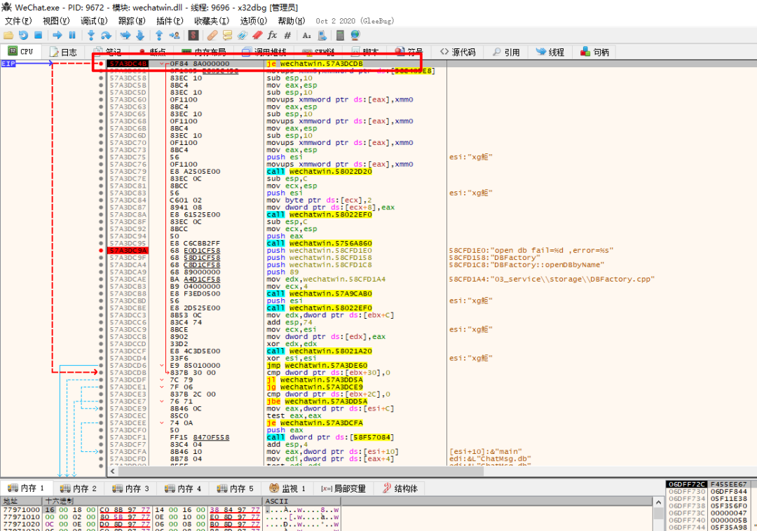This screenshot has width=757, height=531.
Task: Click the 地址 column header in dump
Action: click(22, 502)
